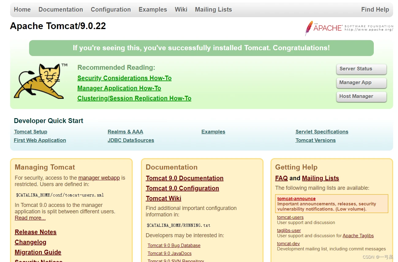The width and height of the screenshot is (398, 262).
Task: Click the green Congratulations banner message
Action: click(201, 48)
